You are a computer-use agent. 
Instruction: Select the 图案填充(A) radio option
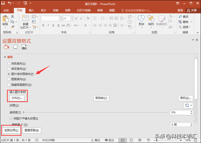tap(9, 79)
